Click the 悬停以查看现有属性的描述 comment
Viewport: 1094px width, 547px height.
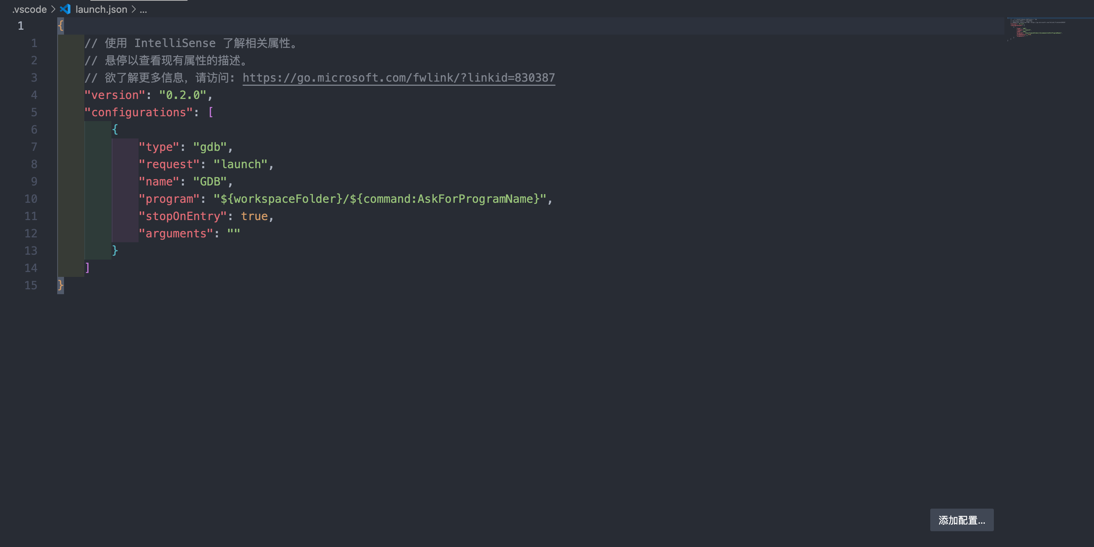[x=166, y=61]
